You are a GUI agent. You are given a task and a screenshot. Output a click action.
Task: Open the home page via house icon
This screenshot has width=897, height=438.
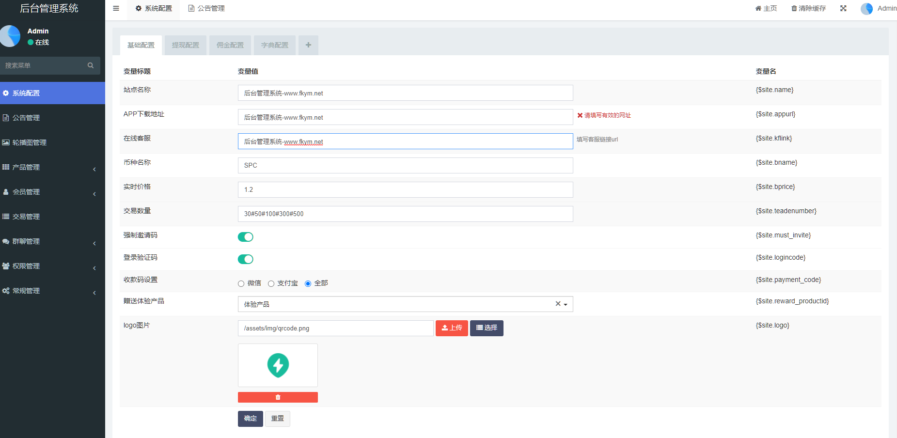click(x=758, y=8)
